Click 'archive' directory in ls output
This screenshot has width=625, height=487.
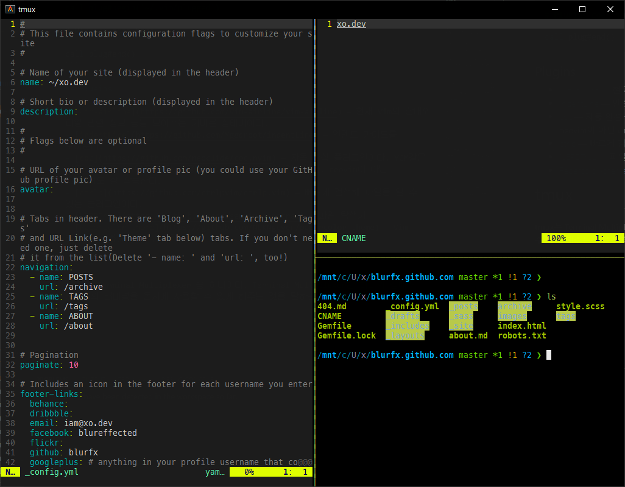point(515,307)
